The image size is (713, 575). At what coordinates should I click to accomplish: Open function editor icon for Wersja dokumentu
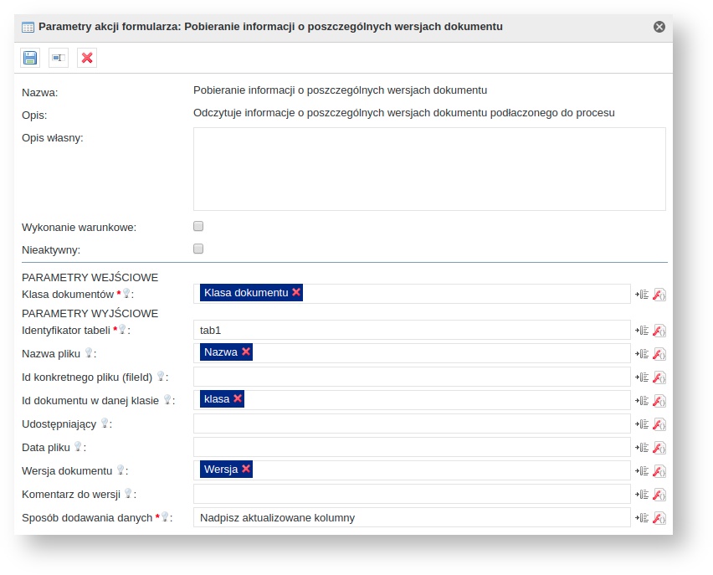coord(659,471)
